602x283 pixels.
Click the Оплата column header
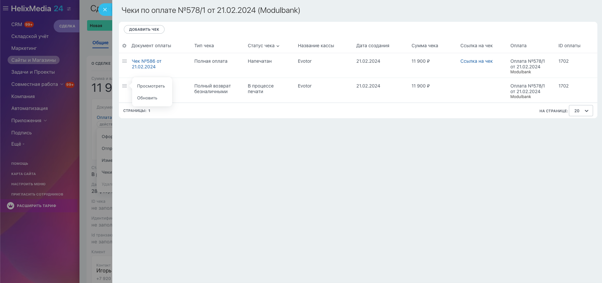pos(518,46)
